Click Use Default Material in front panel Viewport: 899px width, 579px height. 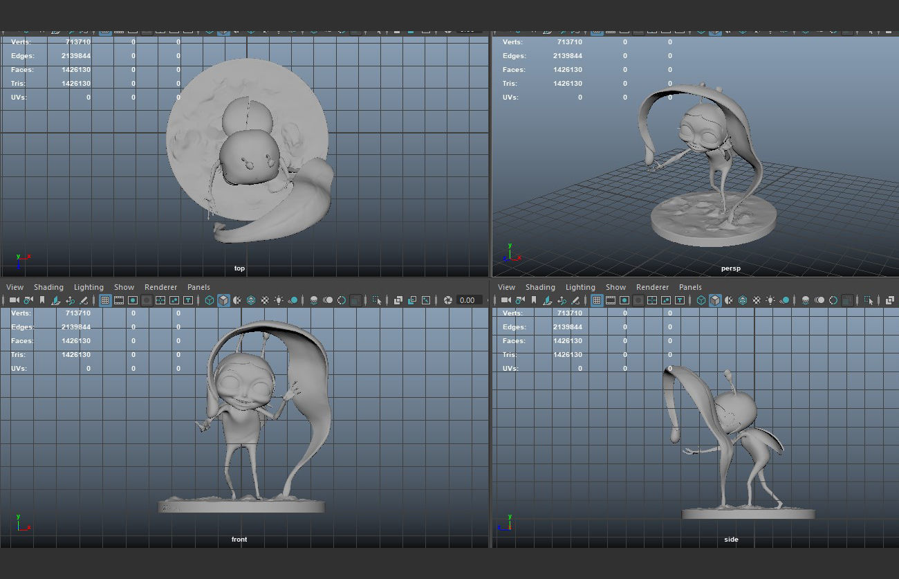click(x=237, y=300)
